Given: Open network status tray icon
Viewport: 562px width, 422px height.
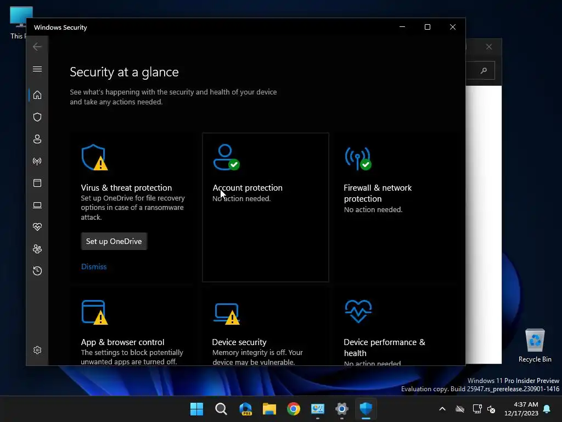Looking at the screenshot, I should [477, 409].
